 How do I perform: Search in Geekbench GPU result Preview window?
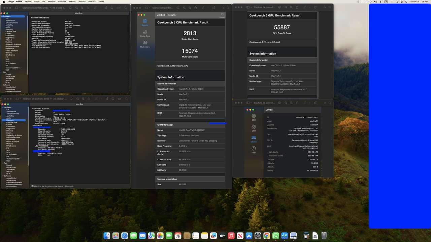(x=330, y=7)
